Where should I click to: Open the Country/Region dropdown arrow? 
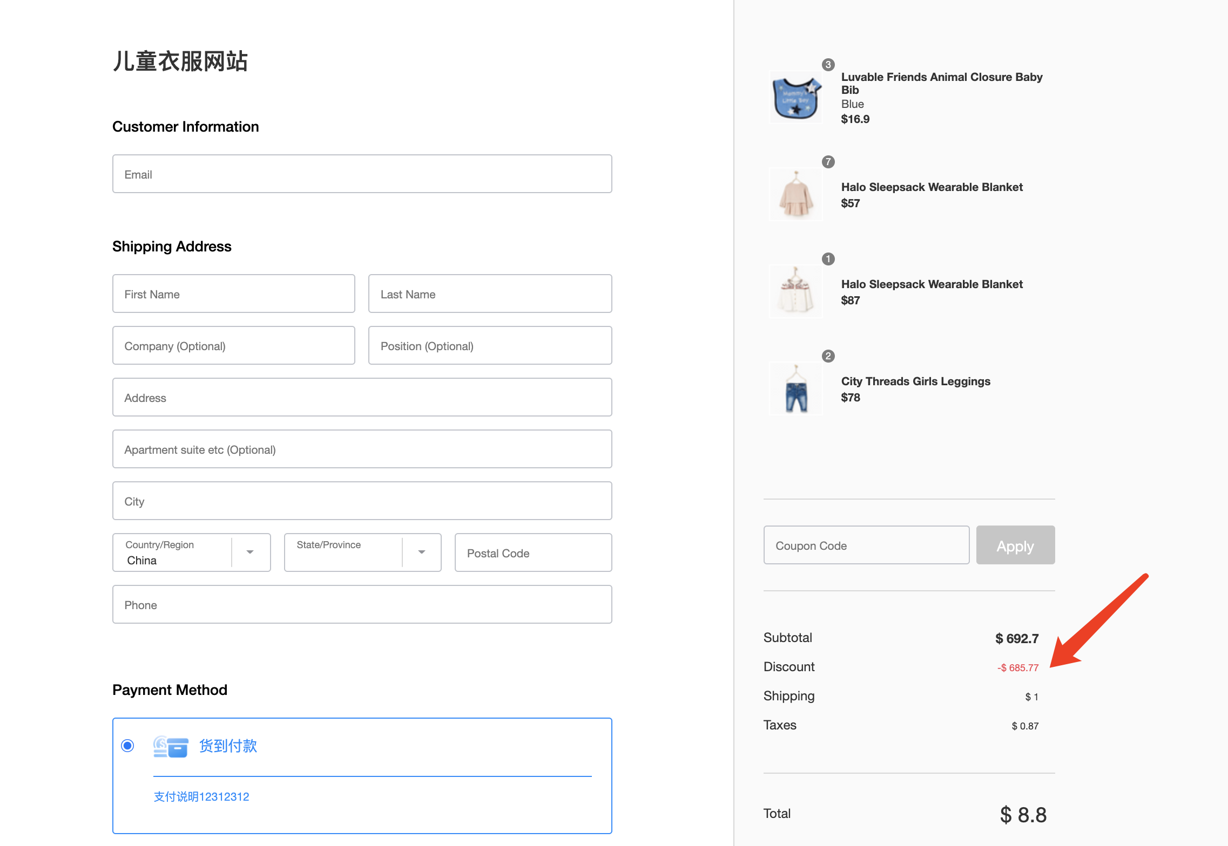pyautogui.click(x=250, y=552)
